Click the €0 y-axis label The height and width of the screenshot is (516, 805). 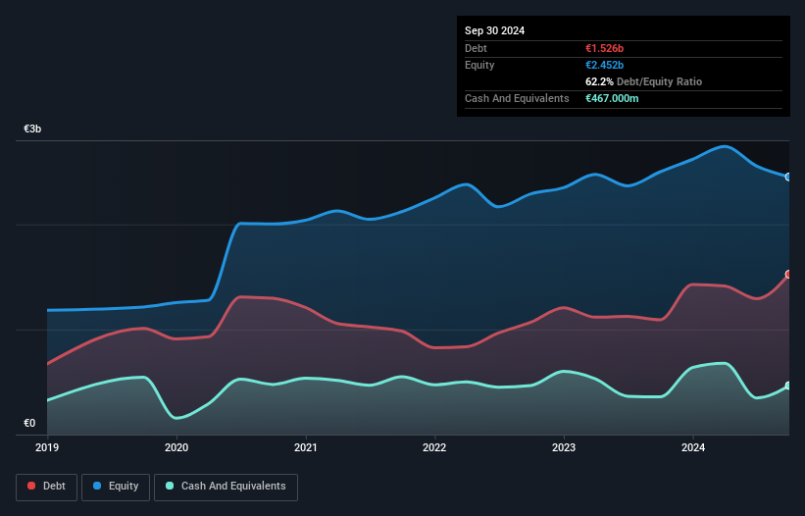tap(29, 423)
